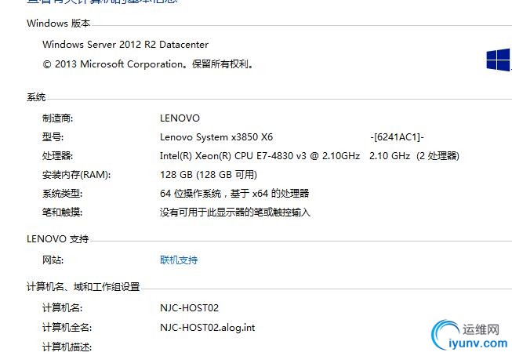Viewport: 512px width, 356px height.
Task: Click the Lenovo System x3850 X6 model text
Action: pyautogui.click(x=216, y=137)
